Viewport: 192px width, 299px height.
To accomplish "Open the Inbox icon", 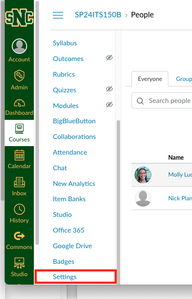I will pos(19,182).
